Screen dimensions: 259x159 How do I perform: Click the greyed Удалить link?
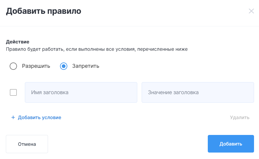[240, 117]
